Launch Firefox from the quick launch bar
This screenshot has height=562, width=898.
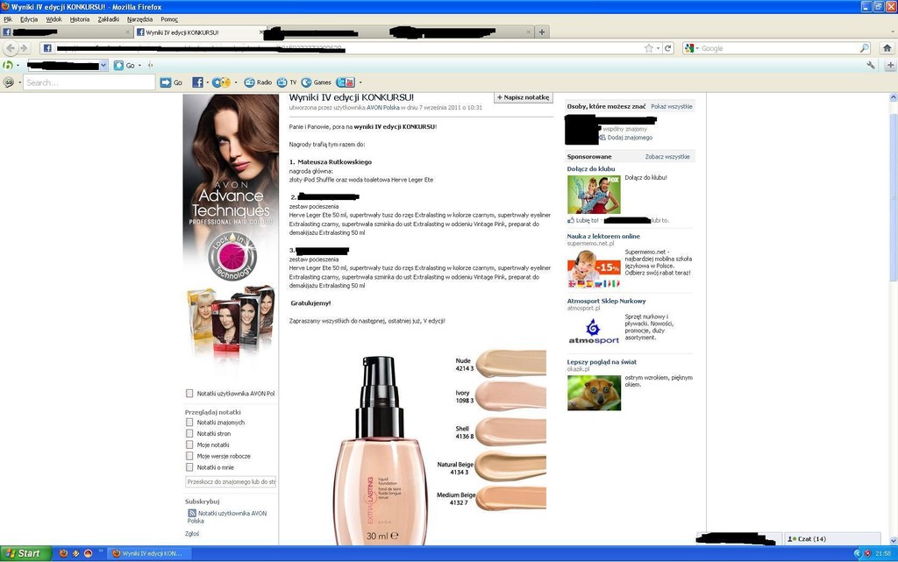pyautogui.click(x=63, y=553)
